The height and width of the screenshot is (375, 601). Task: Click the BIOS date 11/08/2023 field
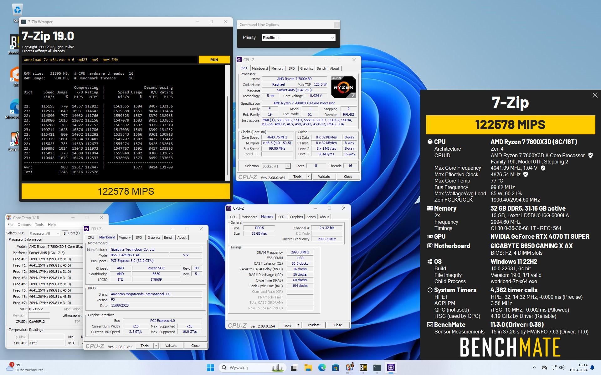(156, 306)
